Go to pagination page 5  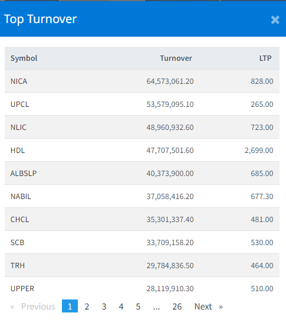[x=138, y=307]
